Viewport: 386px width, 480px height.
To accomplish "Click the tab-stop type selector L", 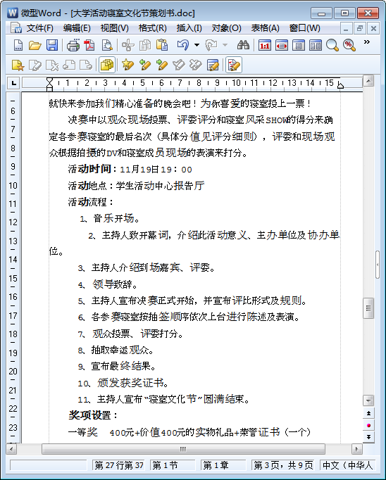I will pyautogui.click(x=13, y=83).
